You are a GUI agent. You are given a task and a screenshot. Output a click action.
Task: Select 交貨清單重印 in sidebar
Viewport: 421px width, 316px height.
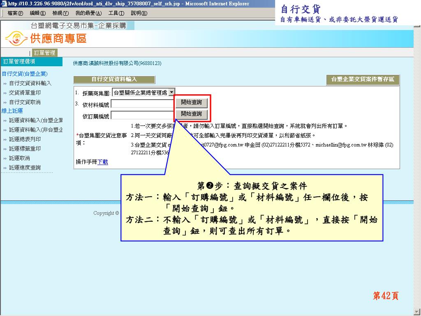(25, 93)
